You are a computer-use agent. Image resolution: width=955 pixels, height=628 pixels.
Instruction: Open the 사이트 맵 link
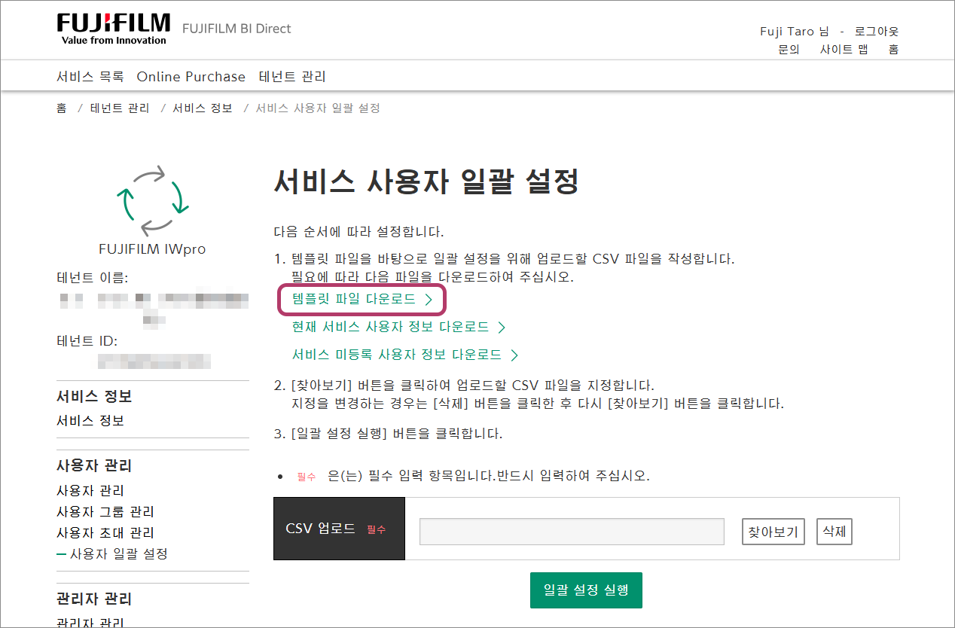[844, 50]
